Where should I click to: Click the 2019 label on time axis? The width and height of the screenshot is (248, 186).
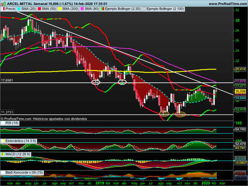tap(100, 183)
